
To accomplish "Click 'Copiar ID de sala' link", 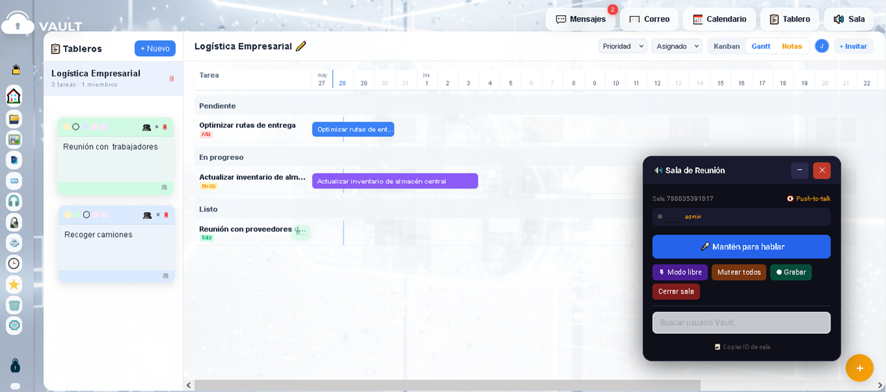I will pos(742,347).
